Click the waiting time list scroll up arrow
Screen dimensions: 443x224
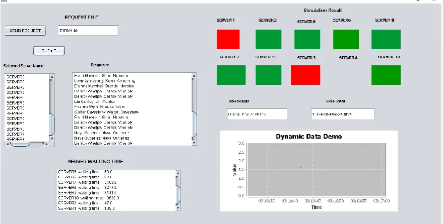point(178,173)
